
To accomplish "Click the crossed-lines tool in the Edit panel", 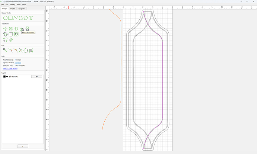I will pyautogui.click(x=20, y=51).
